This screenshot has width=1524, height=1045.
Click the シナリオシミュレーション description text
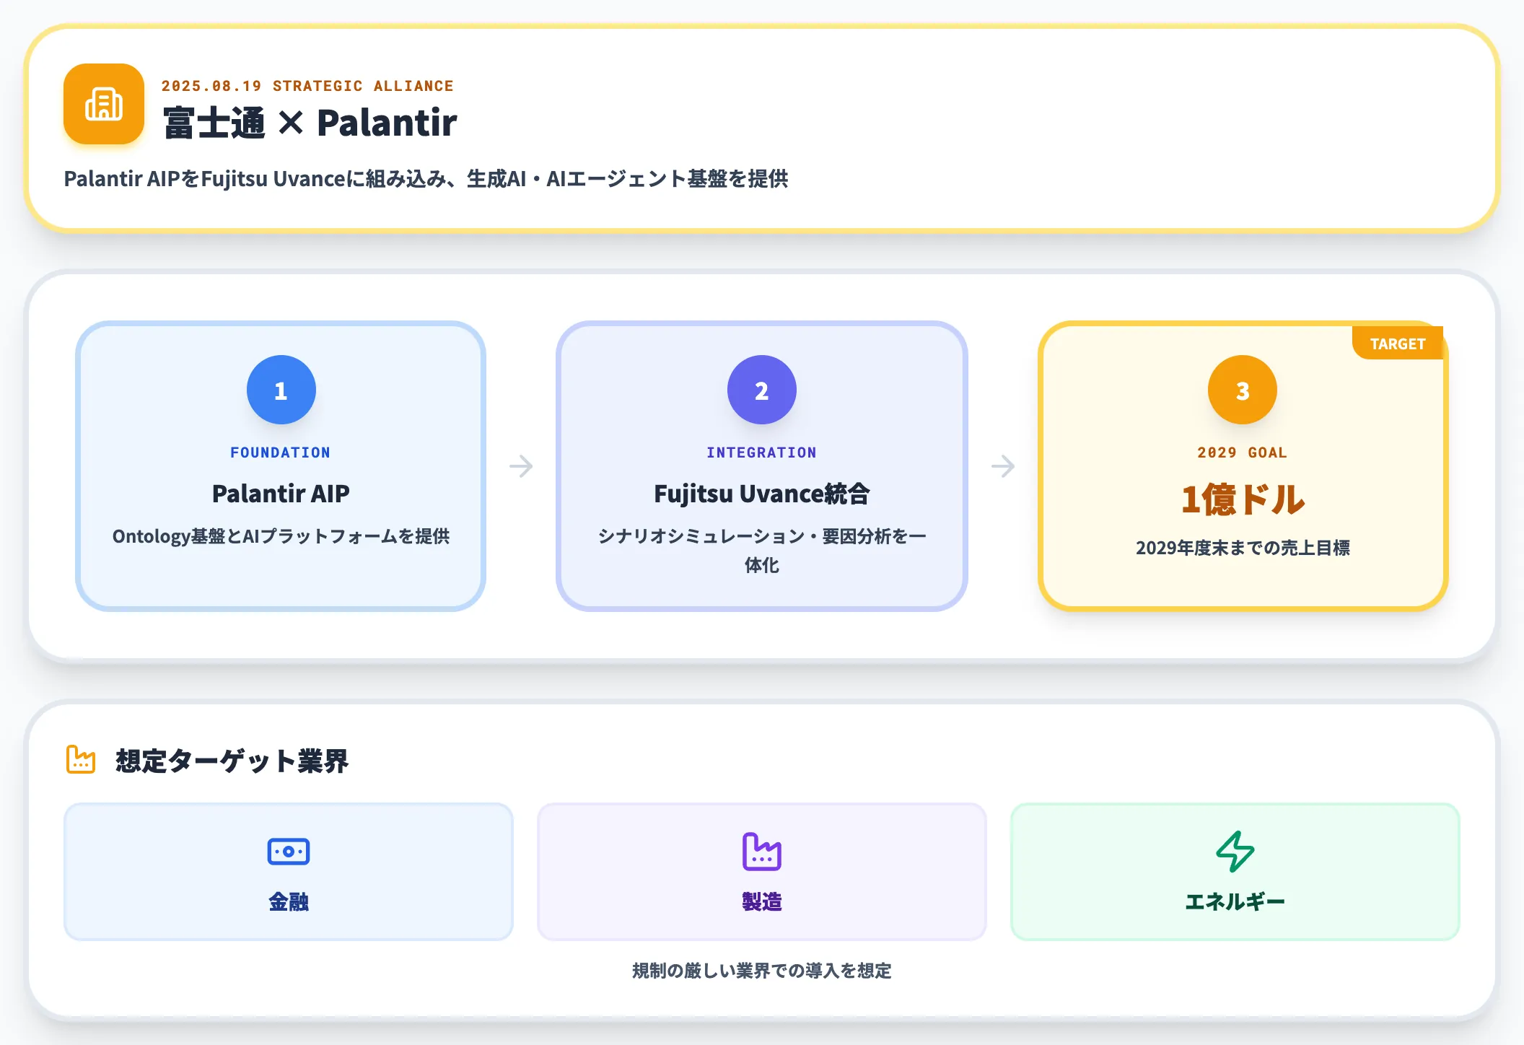pyautogui.click(x=762, y=550)
